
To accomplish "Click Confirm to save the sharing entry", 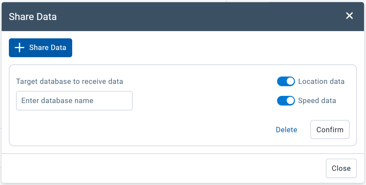I will point(330,129).
